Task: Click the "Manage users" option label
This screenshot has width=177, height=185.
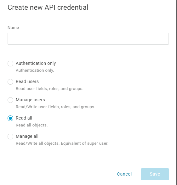Action: tap(30, 100)
